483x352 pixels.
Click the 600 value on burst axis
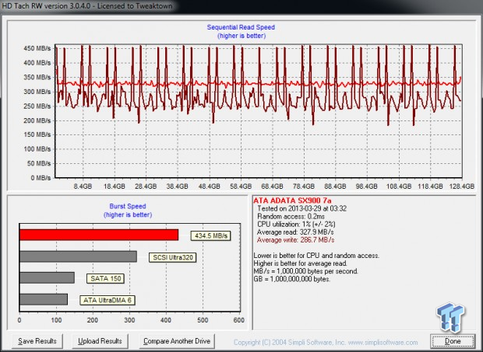click(x=238, y=320)
